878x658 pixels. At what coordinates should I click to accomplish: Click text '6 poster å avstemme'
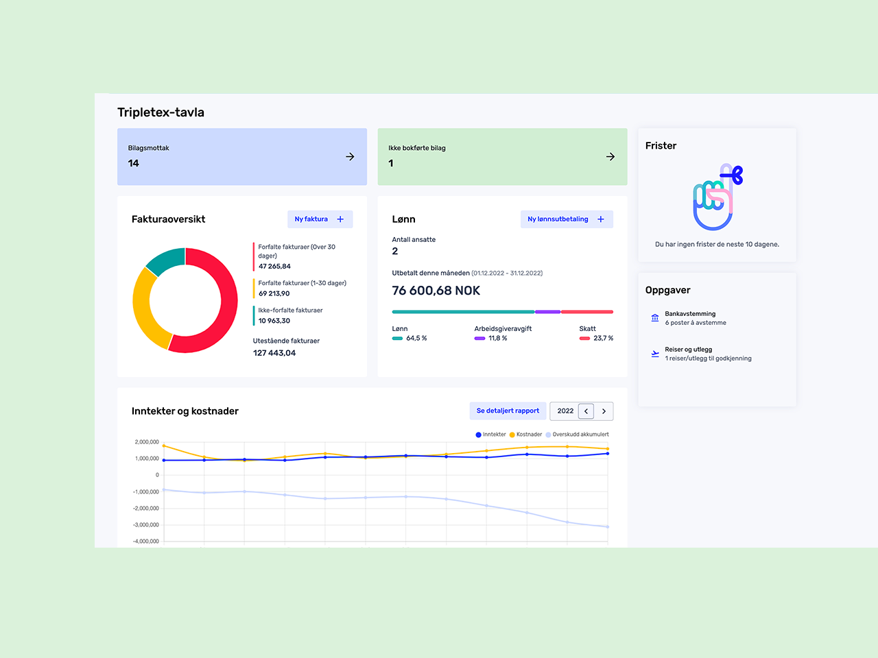(696, 323)
